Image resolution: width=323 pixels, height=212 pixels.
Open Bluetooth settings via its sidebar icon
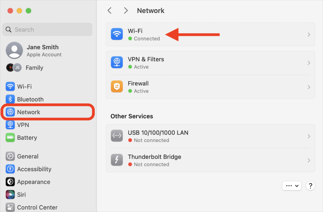click(x=10, y=99)
